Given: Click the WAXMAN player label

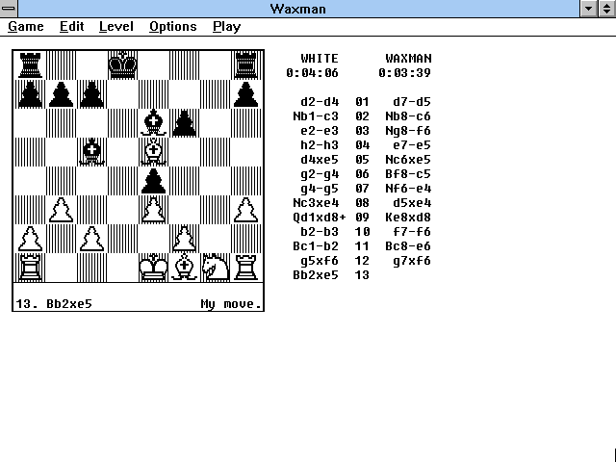Looking at the screenshot, I should 408,59.
